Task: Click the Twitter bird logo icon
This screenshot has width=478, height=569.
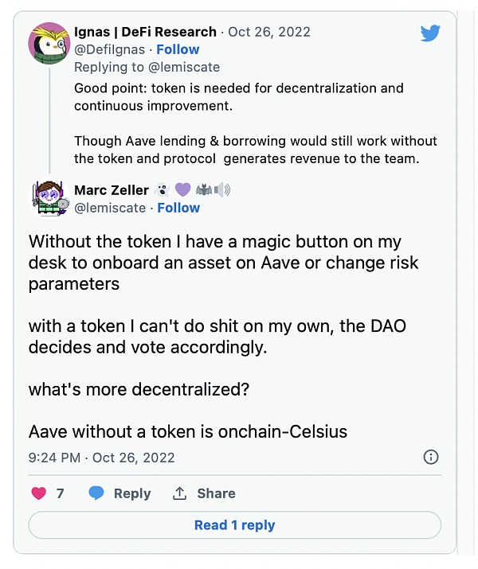Action: [x=430, y=33]
